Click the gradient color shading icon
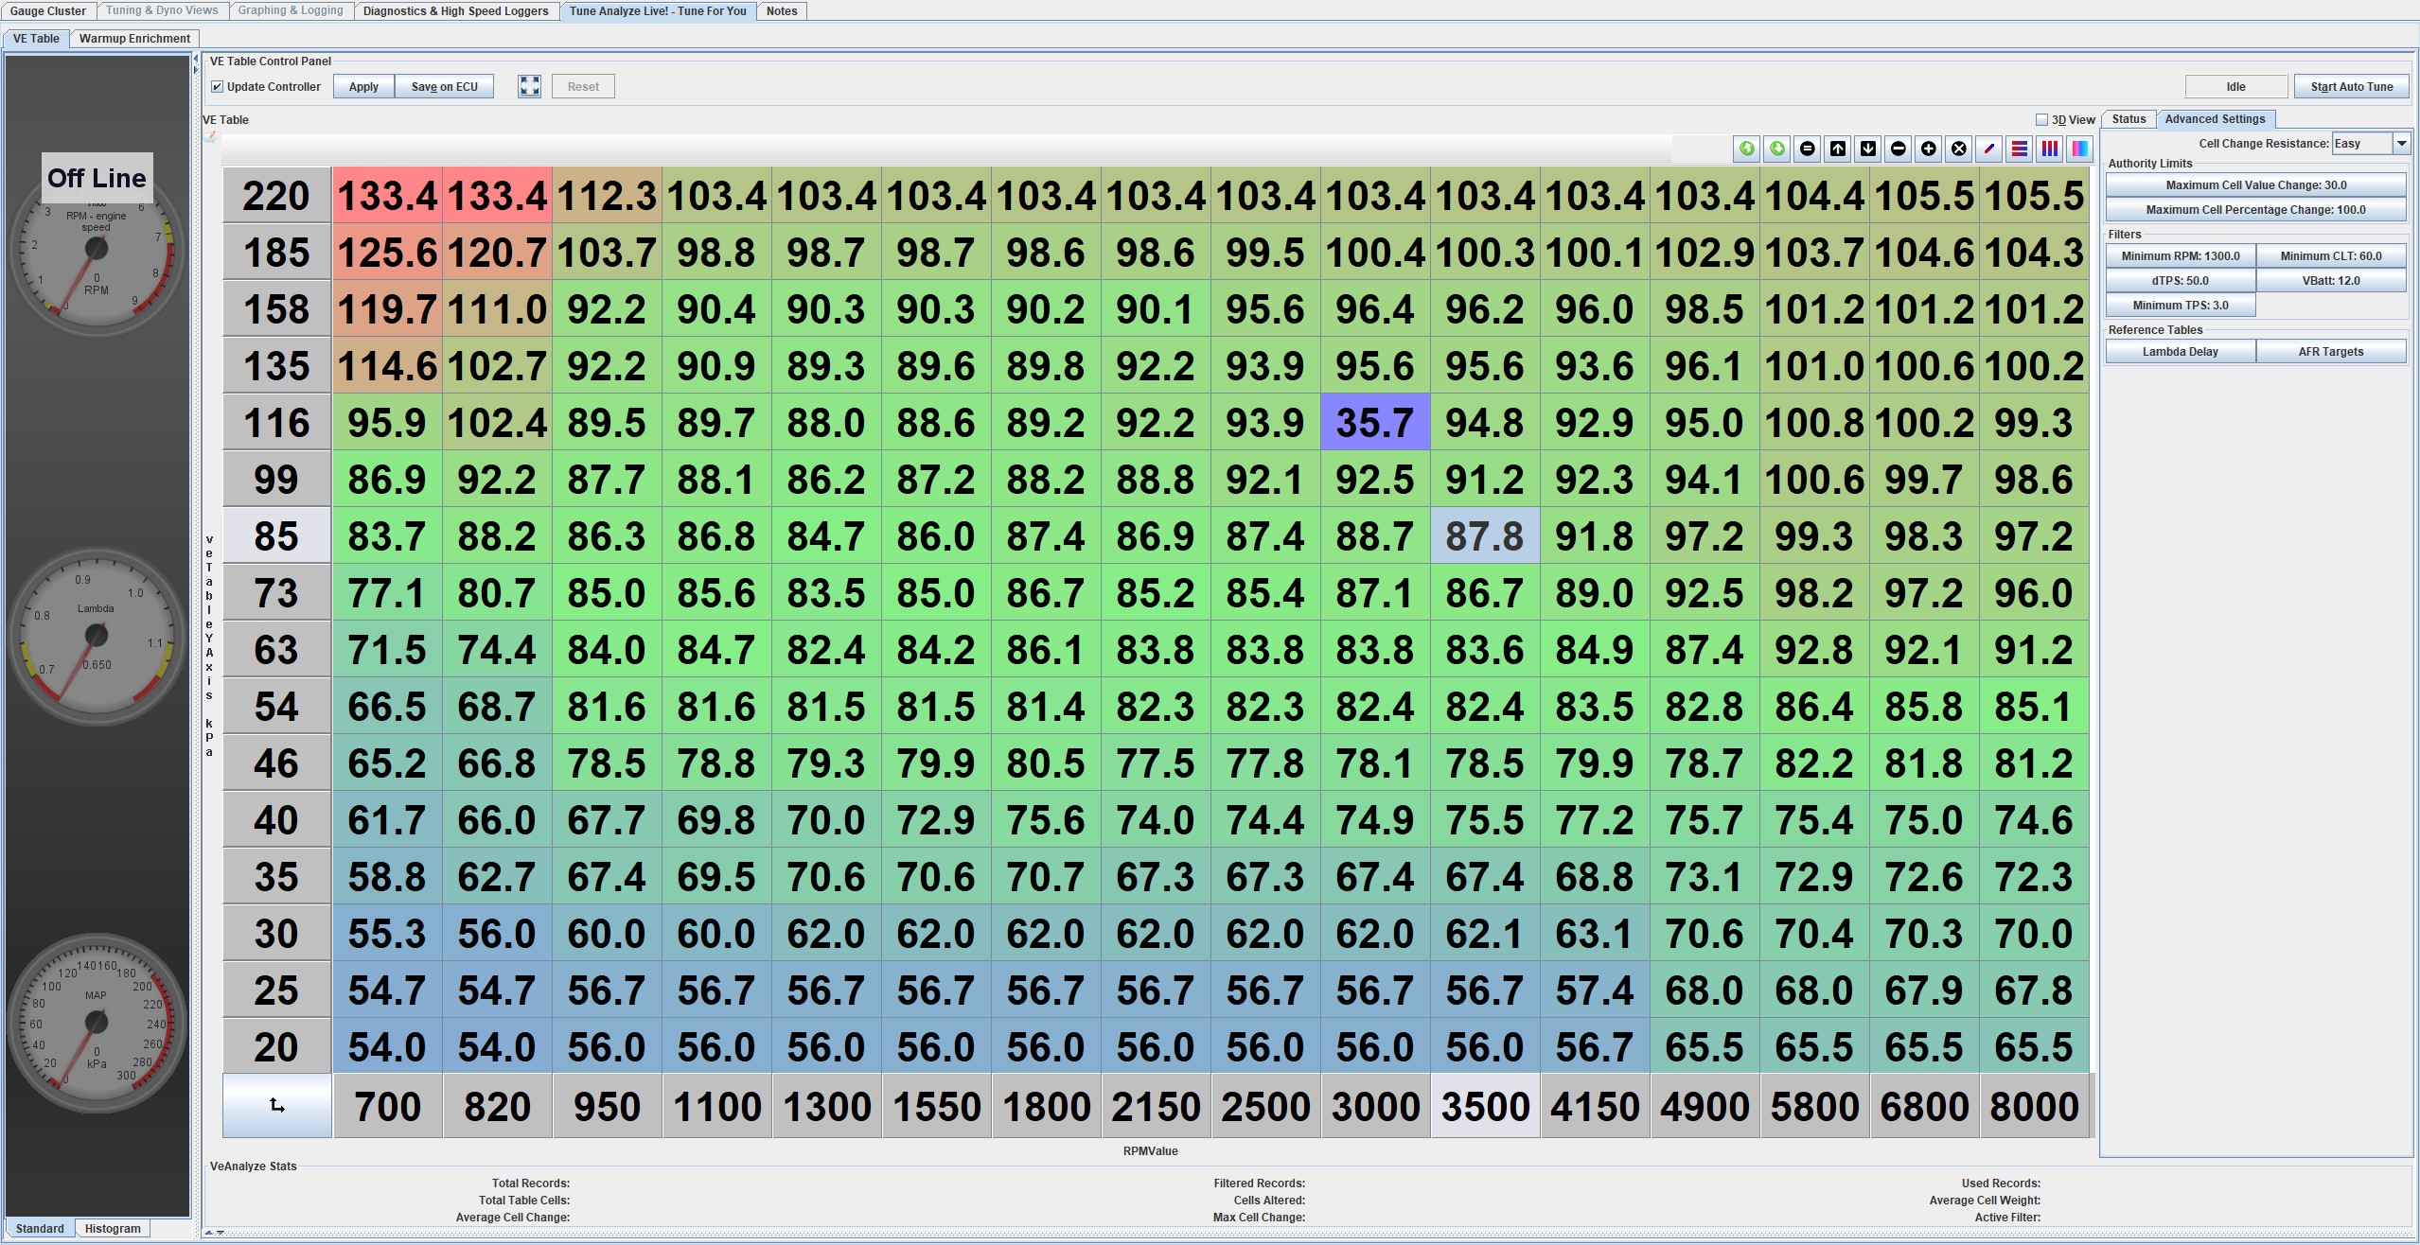 pos(2079,149)
